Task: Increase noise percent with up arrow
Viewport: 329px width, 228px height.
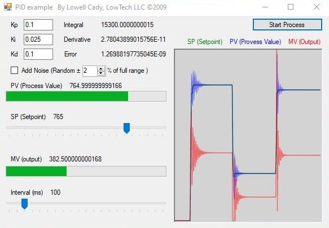Action: pos(101,69)
